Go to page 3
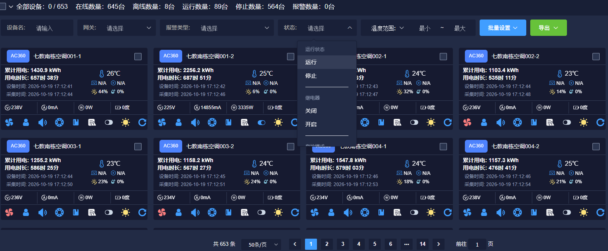Image resolution: width=608 pixels, height=251 pixels. [x=343, y=244]
